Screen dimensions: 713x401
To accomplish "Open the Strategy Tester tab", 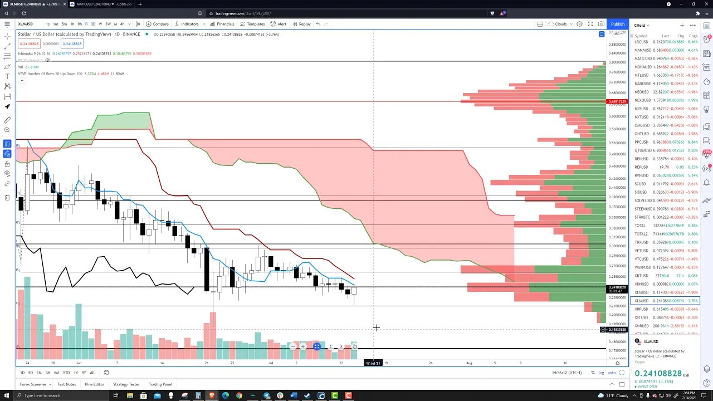I will [126, 384].
